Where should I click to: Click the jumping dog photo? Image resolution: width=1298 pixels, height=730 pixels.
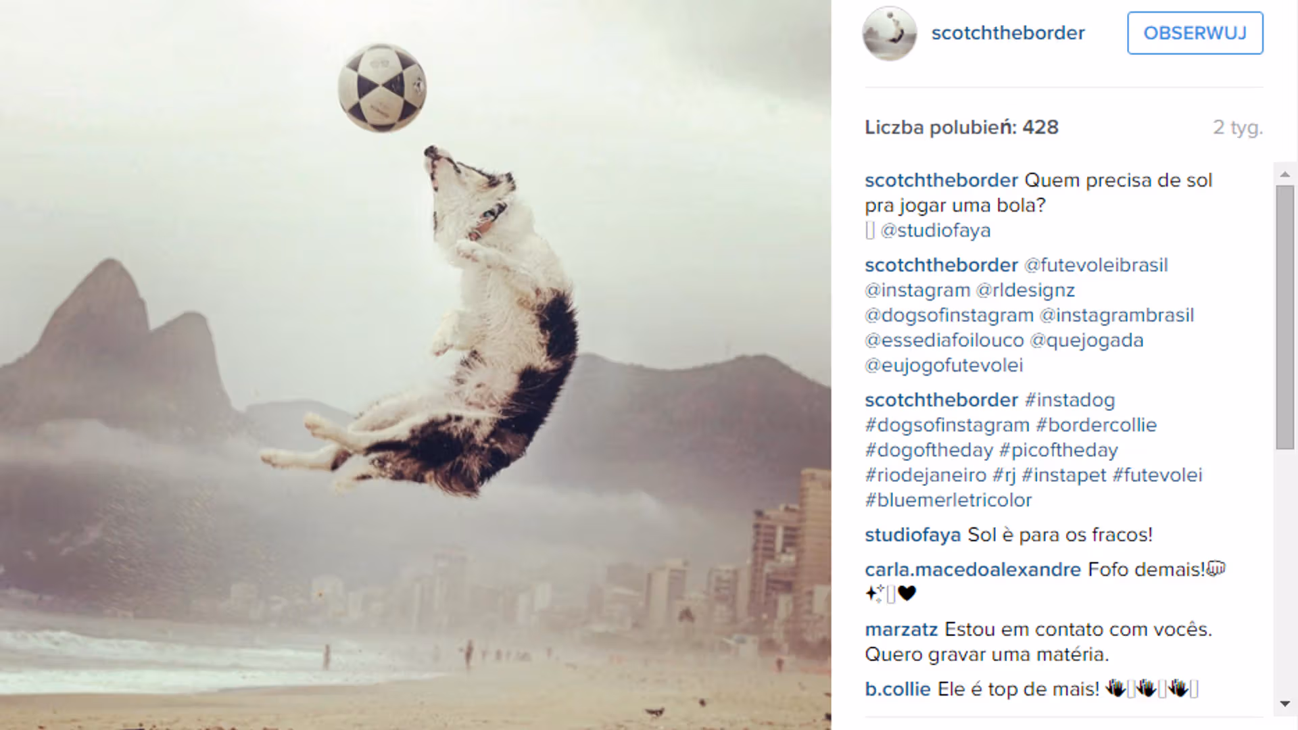coord(415,365)
